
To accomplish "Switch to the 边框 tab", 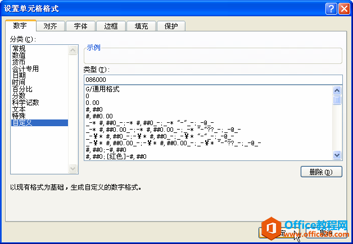I will [111, 26].
